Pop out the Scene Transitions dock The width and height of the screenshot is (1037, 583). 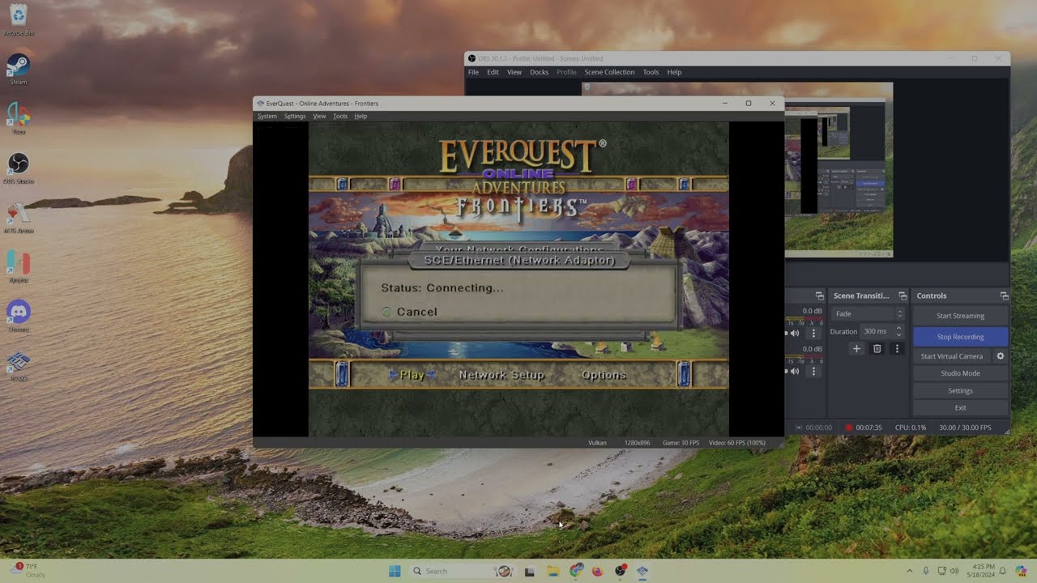pos(903,296)
